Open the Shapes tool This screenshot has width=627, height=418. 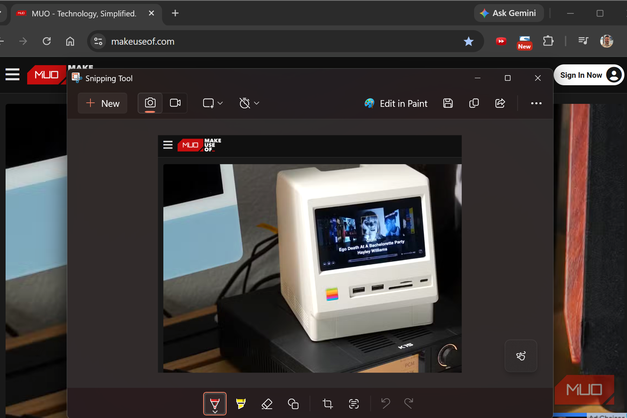tap(293, 403)
